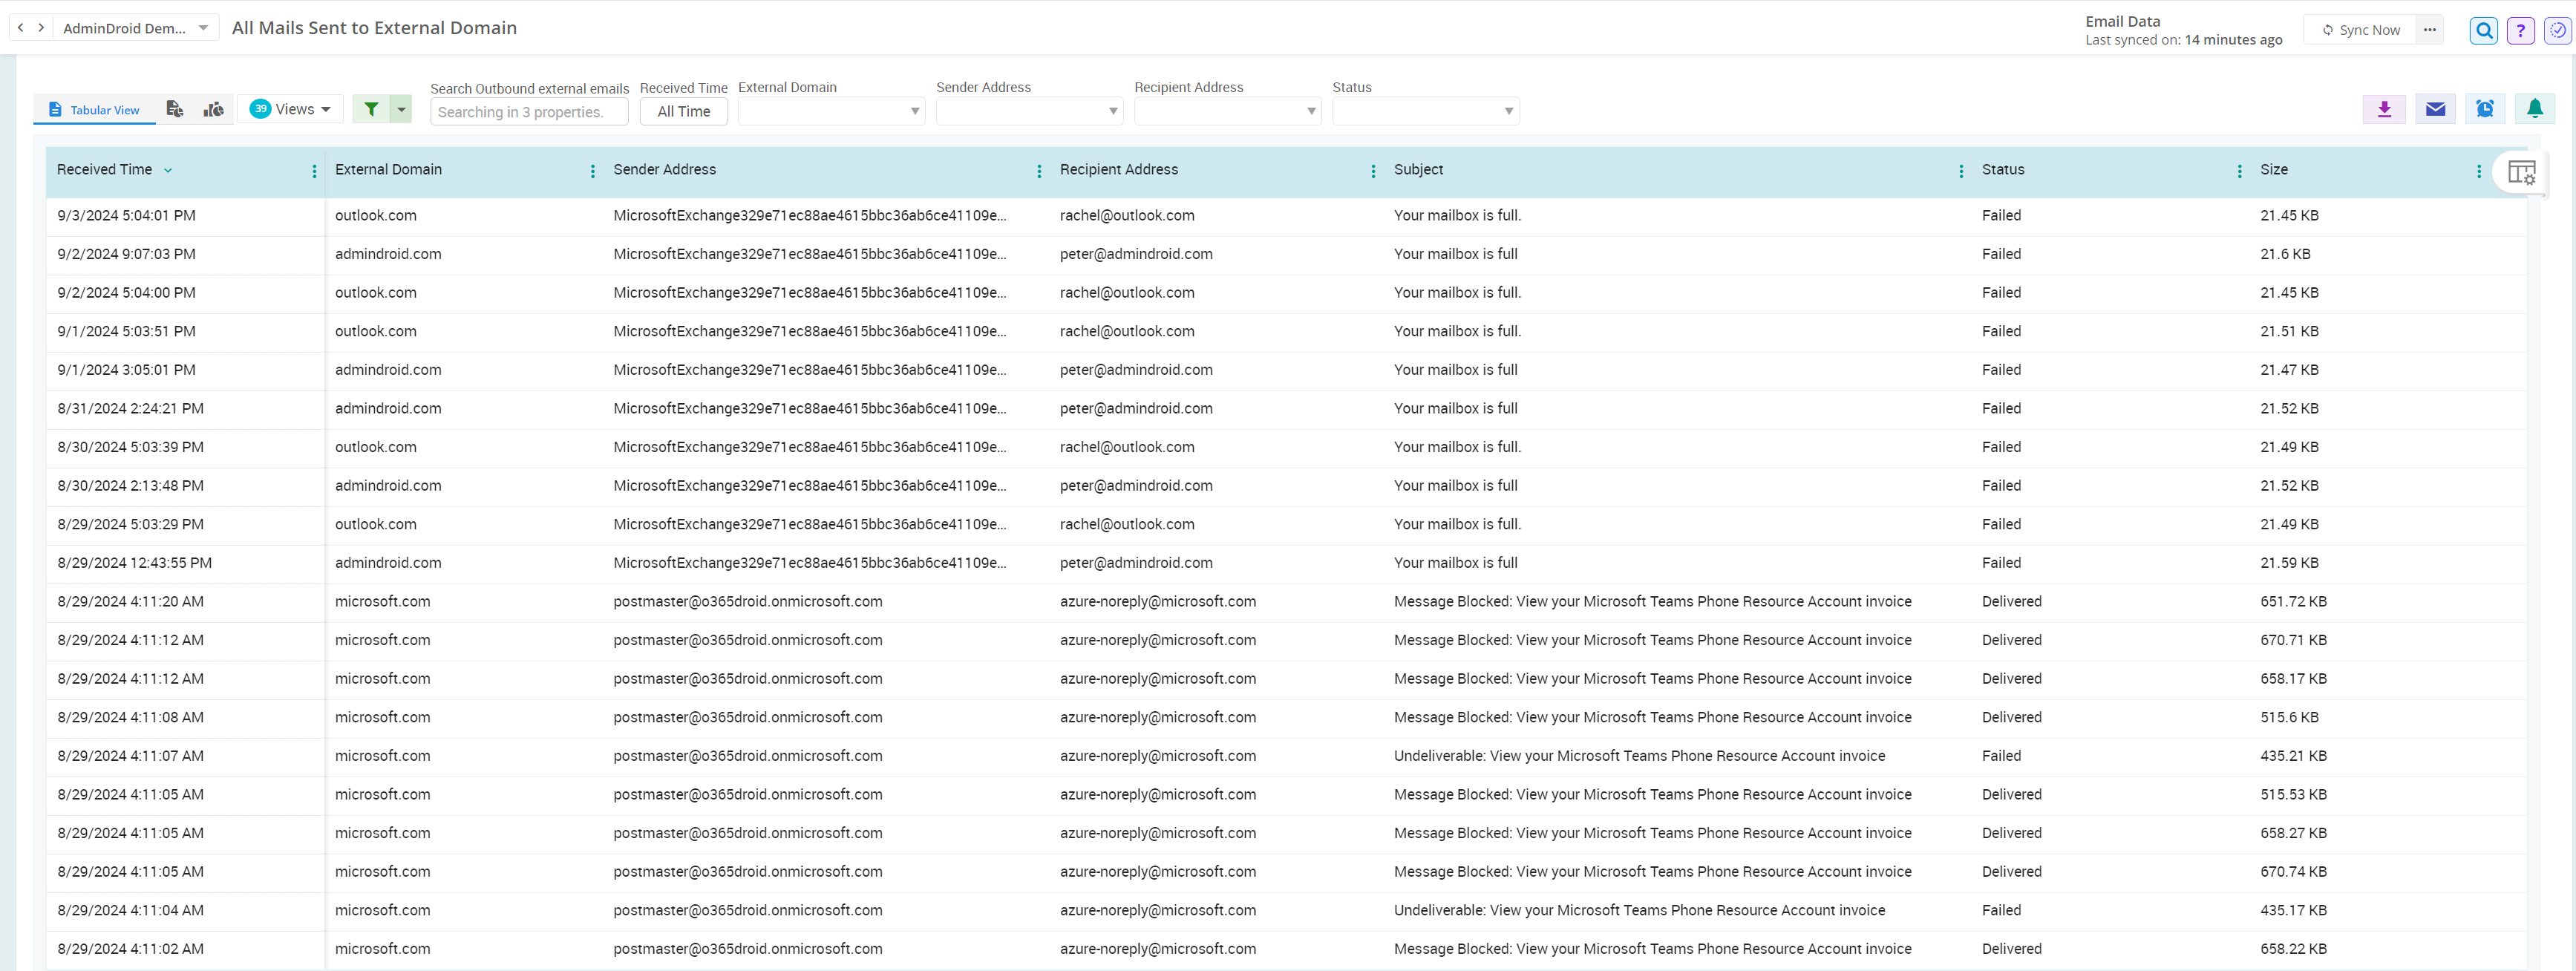Click the green Alerts bell icon
The image size is (2576, 971).
click(2535, 109)
